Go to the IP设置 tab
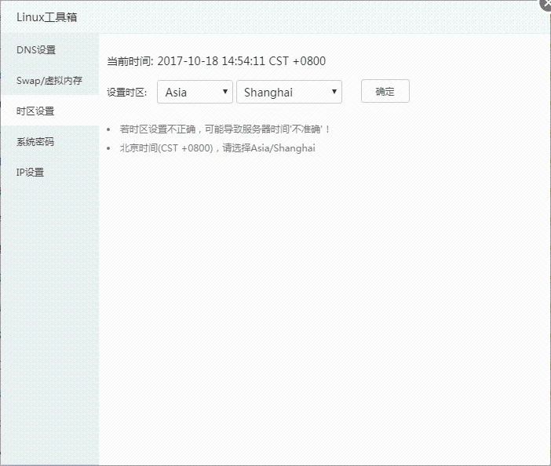The width and height of the screenshot is (551, 466). pyautogui.click(x=49, y=172)
